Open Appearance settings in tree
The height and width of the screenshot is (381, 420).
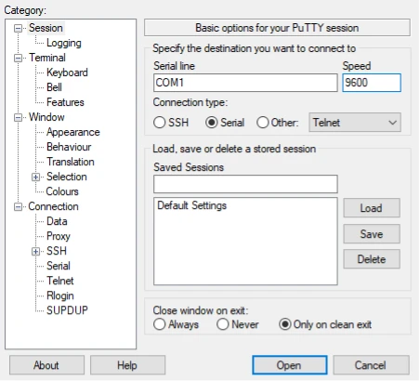pos(73,132)
